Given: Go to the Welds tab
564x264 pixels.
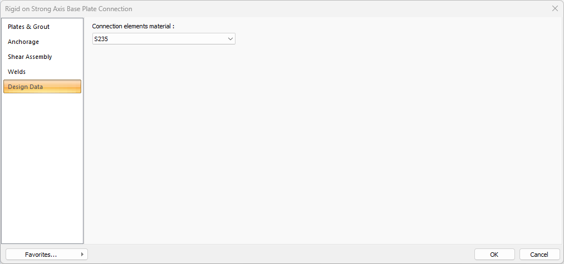Looking at the screenshot, I should (17, 72).
